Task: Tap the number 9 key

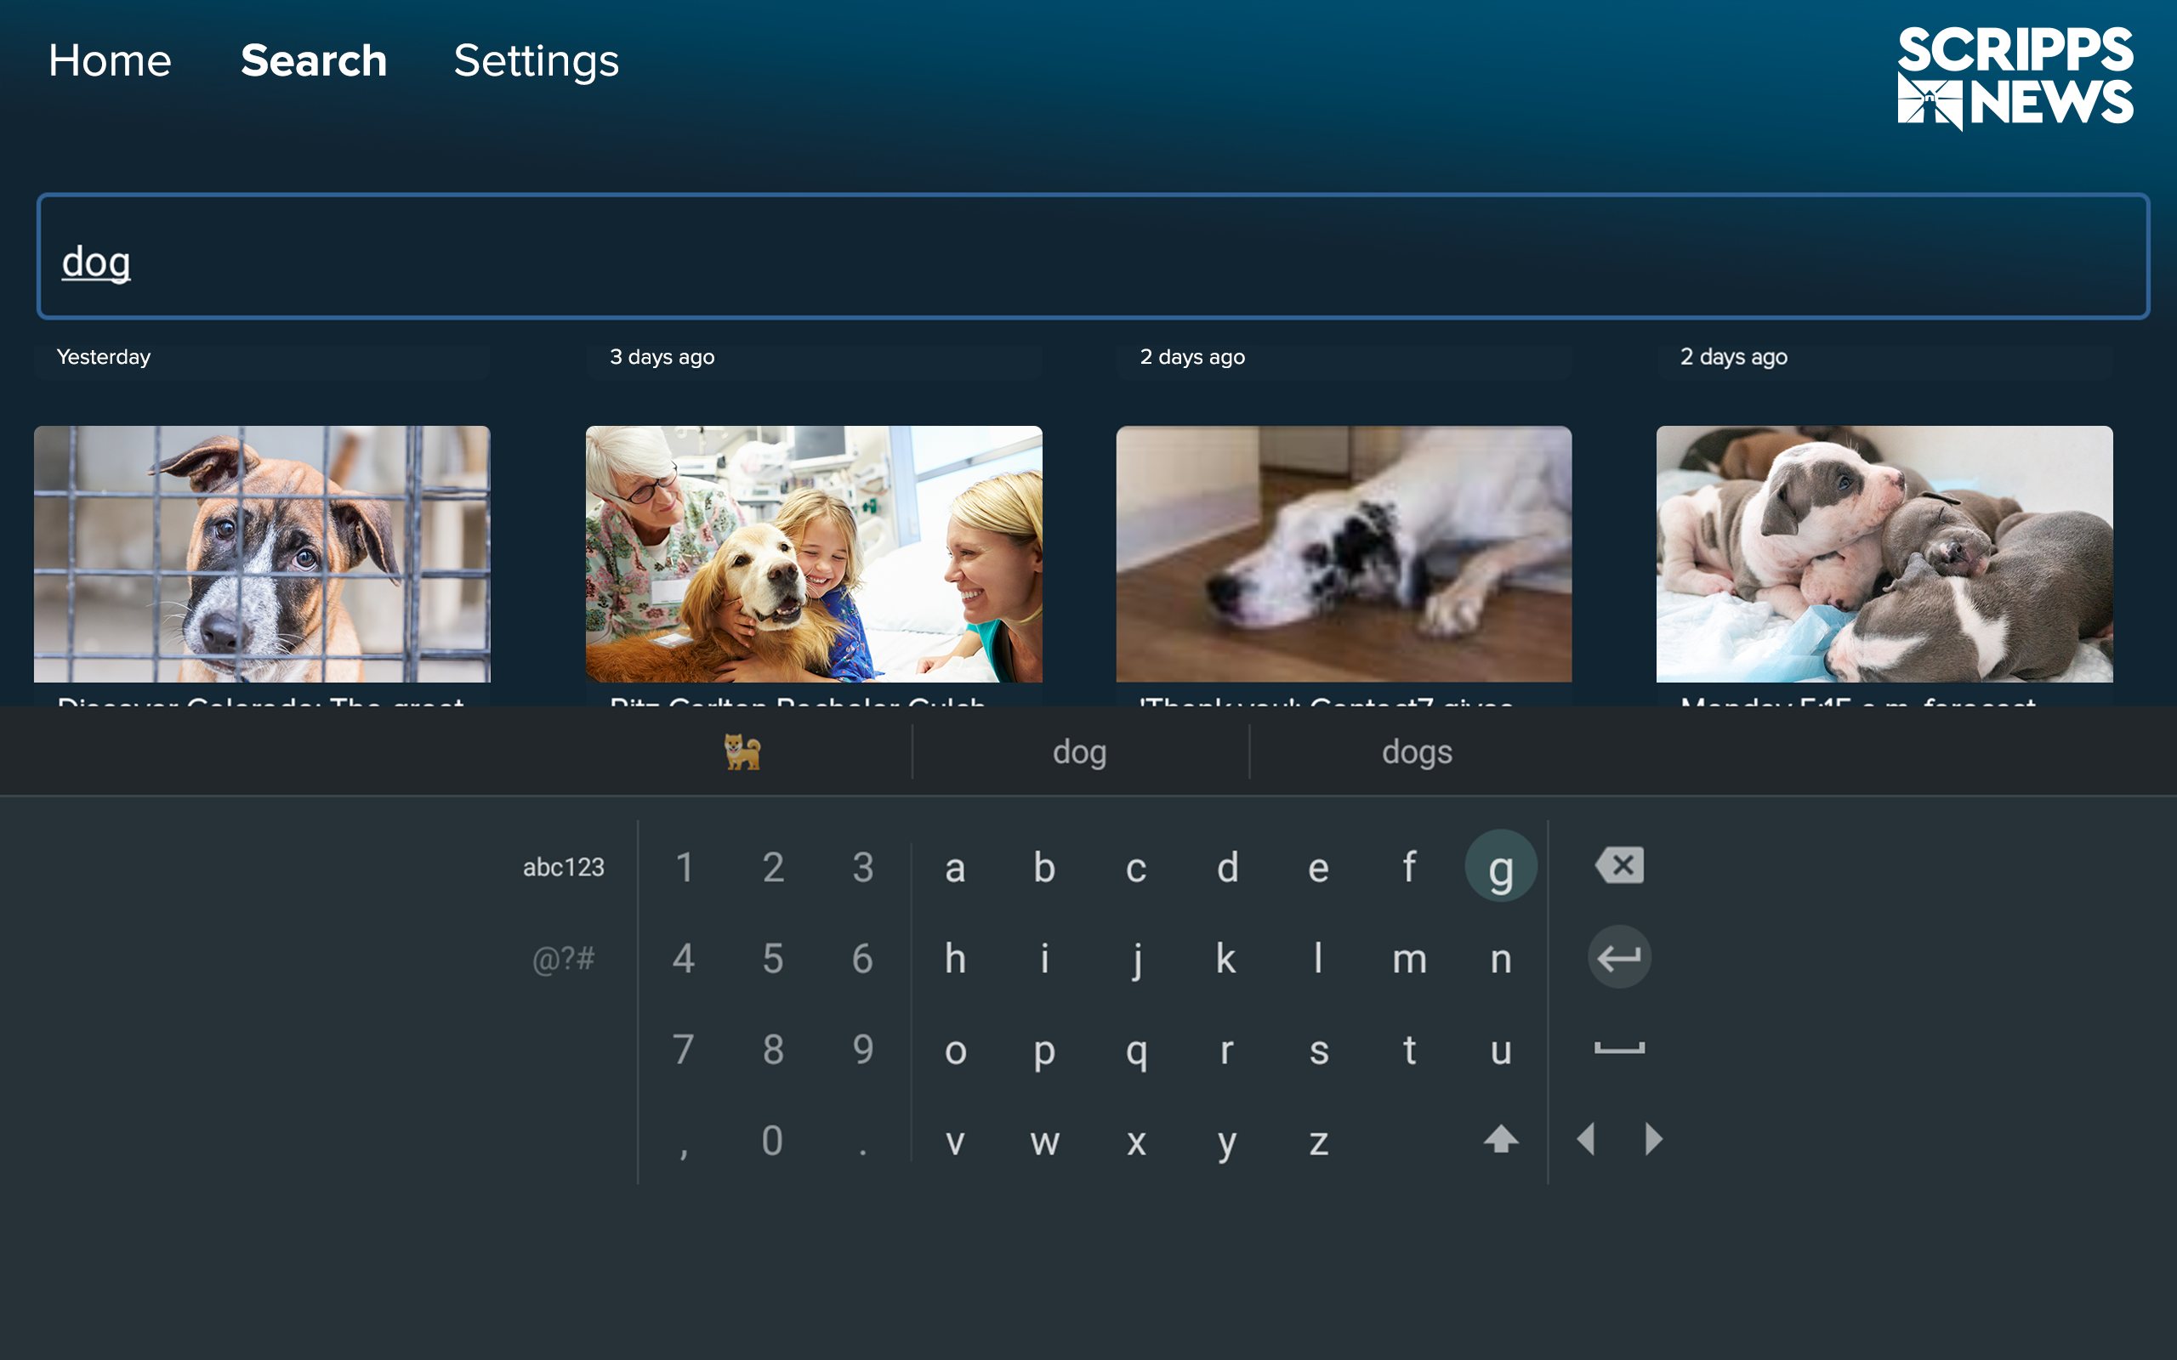Action: point(862,1049)
